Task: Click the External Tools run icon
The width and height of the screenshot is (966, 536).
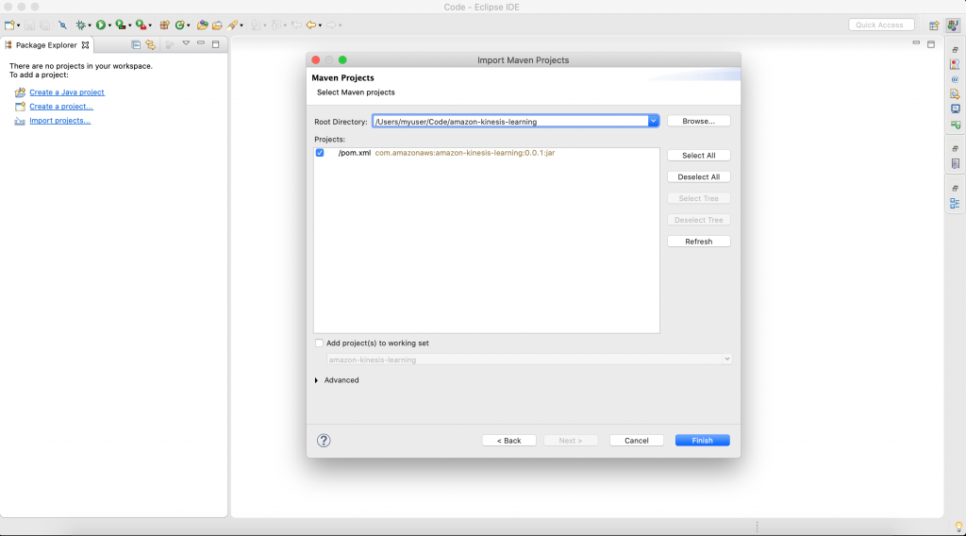Action: coord(142,25)
